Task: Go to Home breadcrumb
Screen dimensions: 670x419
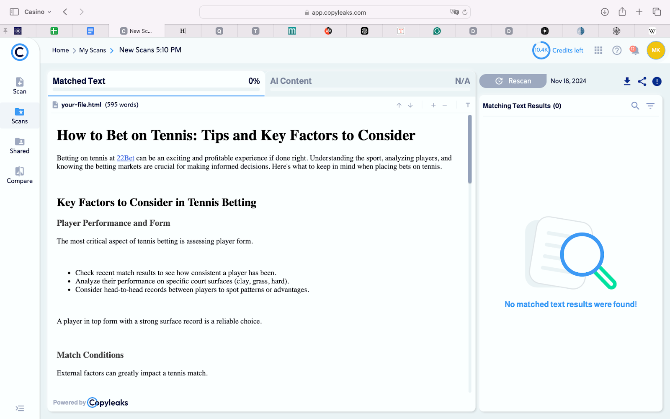Action: point(60,50)
